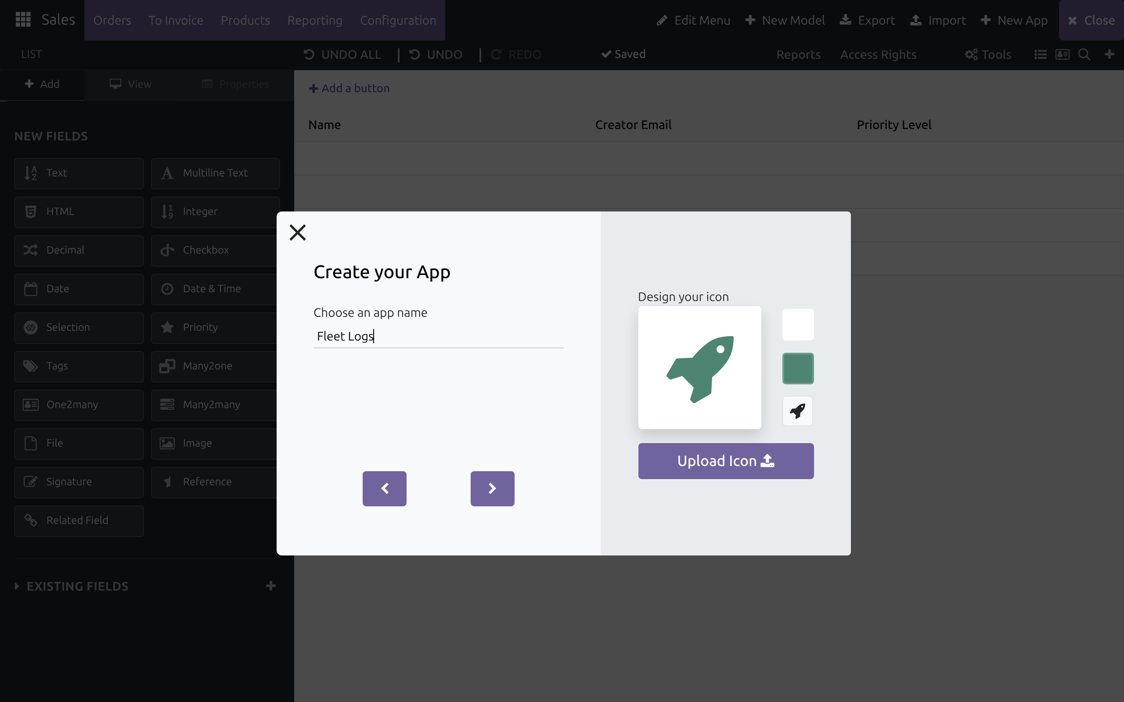
Task: Click the Priority Level column header
Action: [x=893, y=125]
